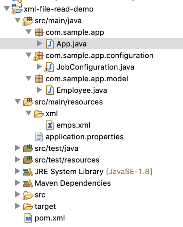Click the Maven Dependencies library icon

tap(28, 183)
